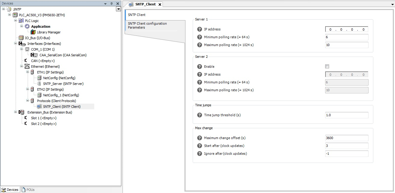Click the CAA_SerialCom serial device icon

pyautogui.click(x=35, y=55)
